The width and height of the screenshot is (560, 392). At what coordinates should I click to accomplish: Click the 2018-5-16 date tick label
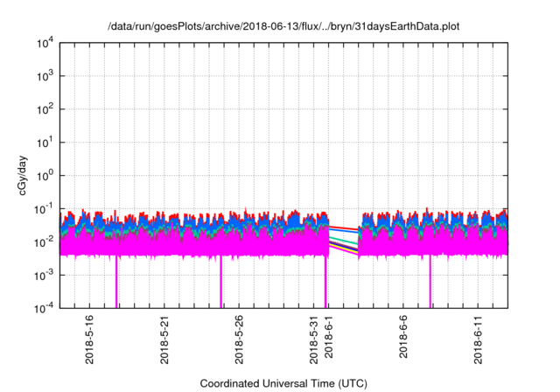pyautogui.click(x=89, y=339)
